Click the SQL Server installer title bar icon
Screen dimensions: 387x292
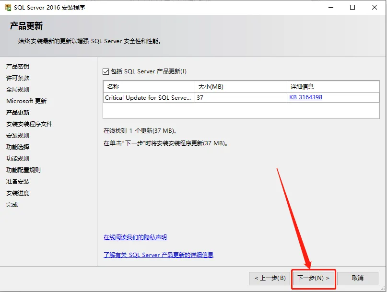pyautogui.click(x=8, y=7)
